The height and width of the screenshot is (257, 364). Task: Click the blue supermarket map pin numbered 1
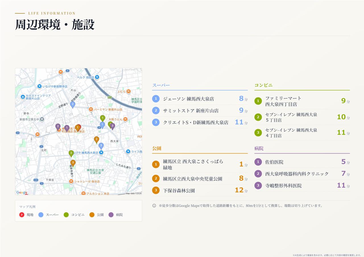(102, 125)
